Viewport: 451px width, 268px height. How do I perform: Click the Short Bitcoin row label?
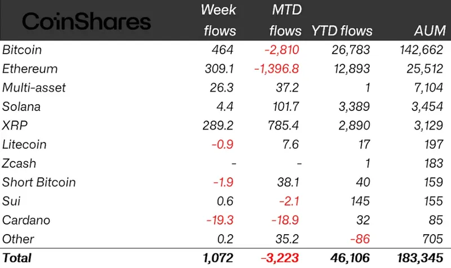click(x=39, y=182)
